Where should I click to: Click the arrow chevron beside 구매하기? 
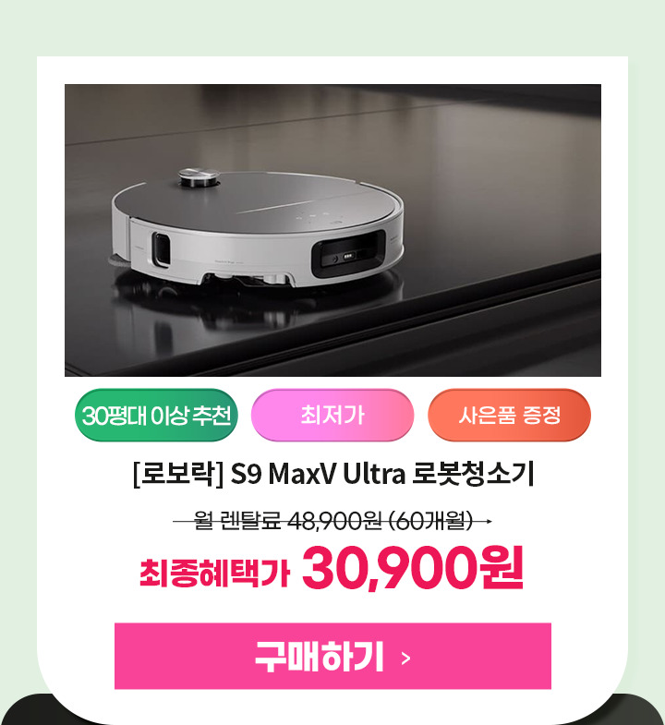point(406,658)
